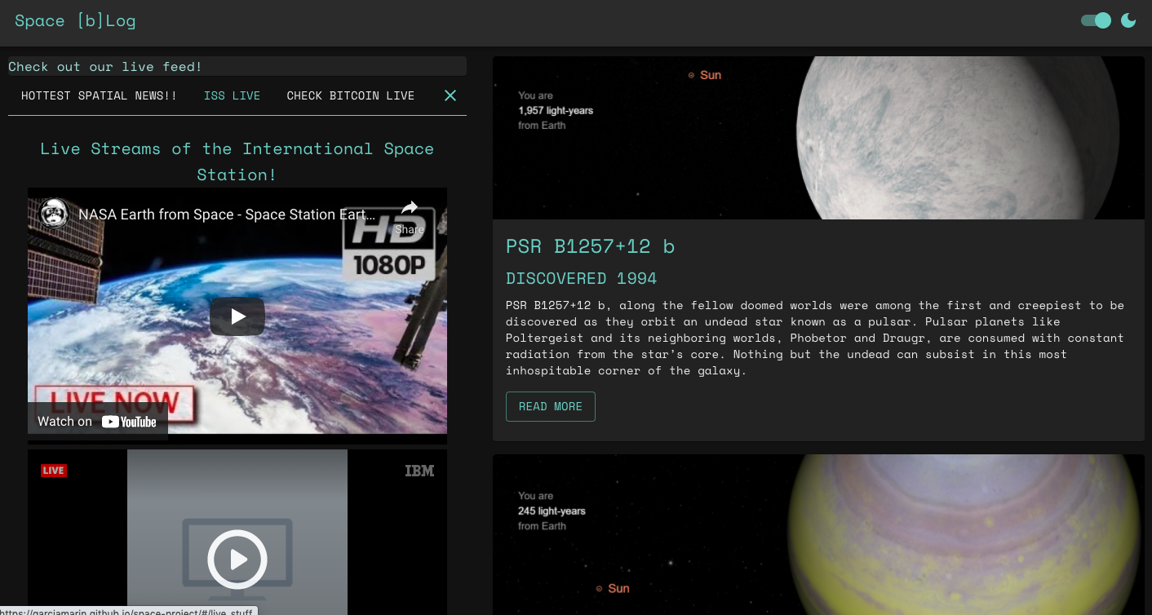
Task: Click the Sun marker in the lower image
Action: point(613,588)
